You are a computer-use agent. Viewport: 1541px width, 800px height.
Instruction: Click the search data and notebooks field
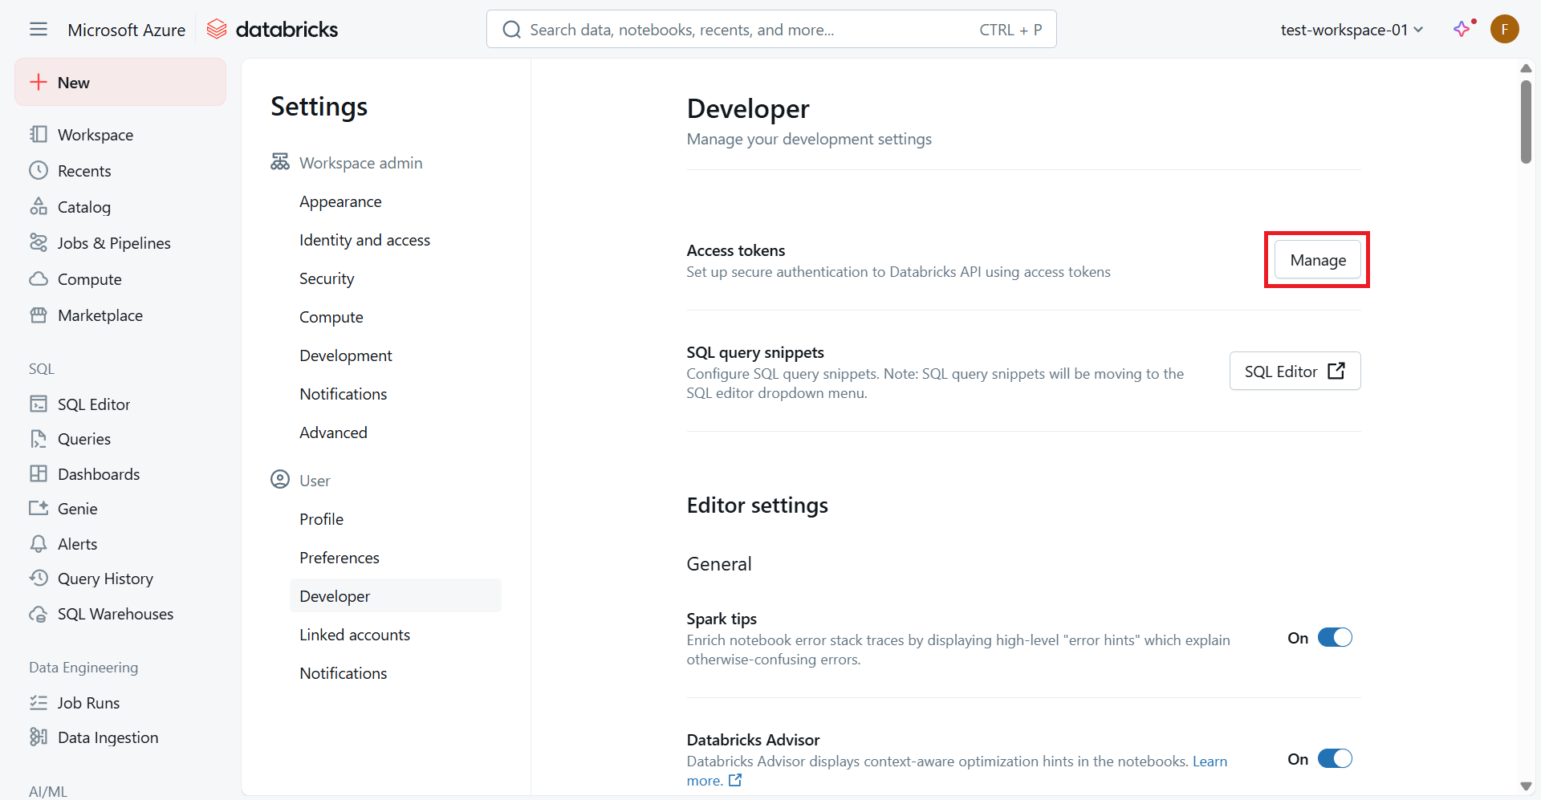pyautogui.click(x=771, y=30)
